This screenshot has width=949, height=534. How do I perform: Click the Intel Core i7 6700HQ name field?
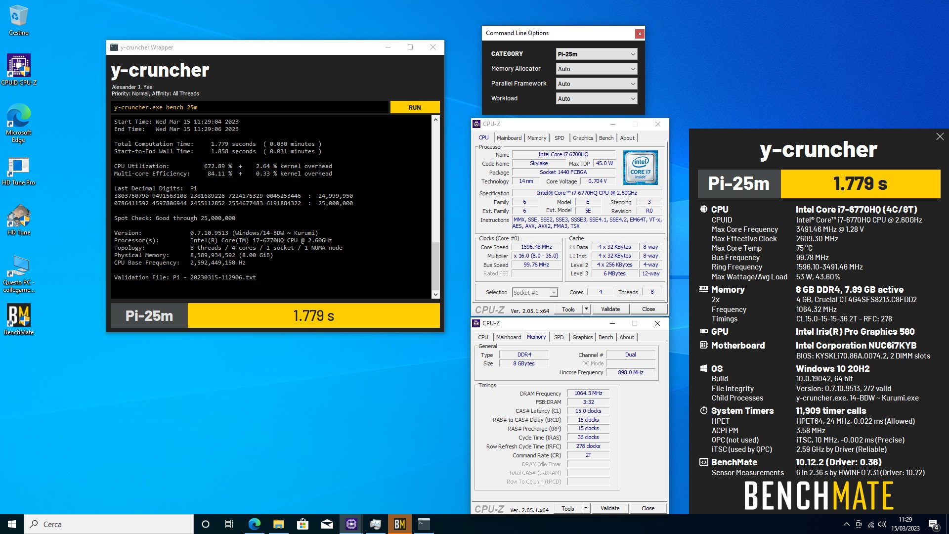pos(563,155)
